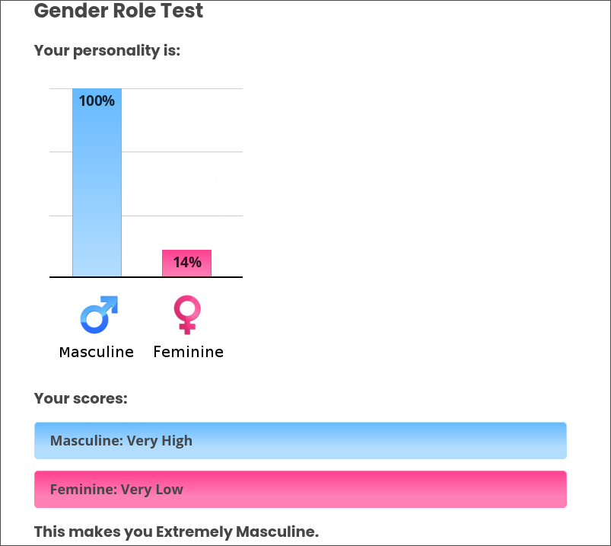Click the chart's black baseline axis

(145, 277)
